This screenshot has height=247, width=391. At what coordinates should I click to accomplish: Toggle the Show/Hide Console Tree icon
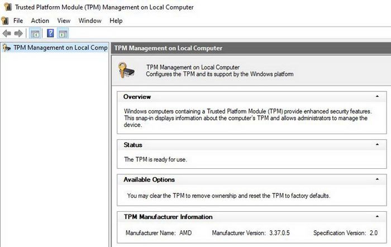pos(35,34)
